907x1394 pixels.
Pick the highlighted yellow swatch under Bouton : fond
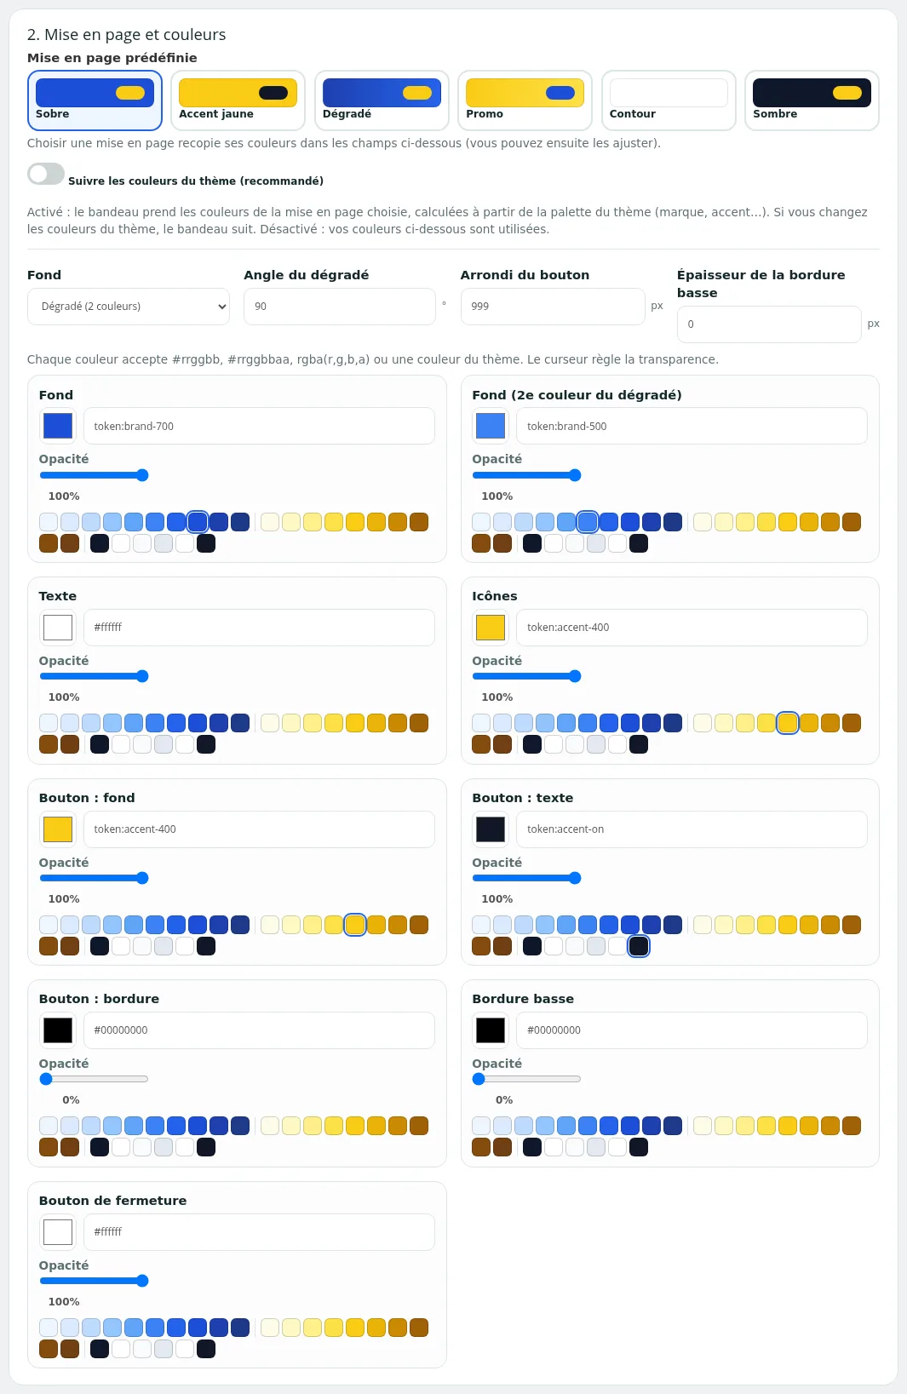(355, 925)
